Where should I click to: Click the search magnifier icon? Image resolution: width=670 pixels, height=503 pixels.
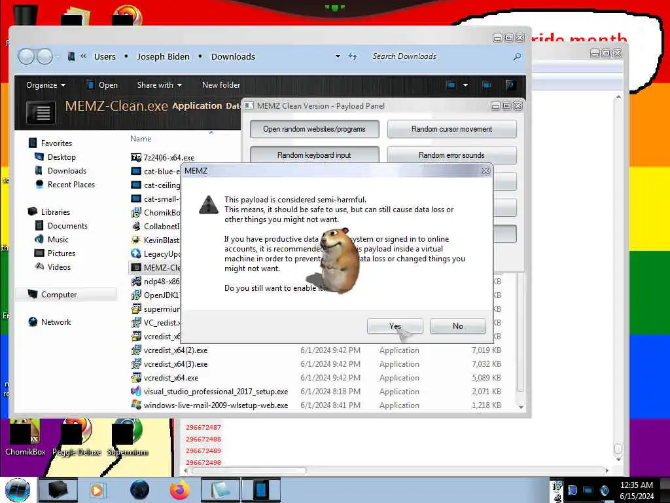(517, 56)
